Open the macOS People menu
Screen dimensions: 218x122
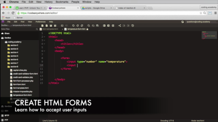click(75, 2)
